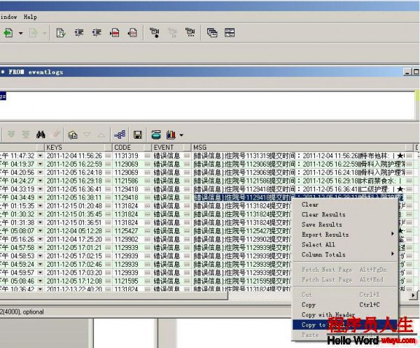420x348 pixels.
Task: Select CODE cell 1129902
Action: tap(129, 239)
